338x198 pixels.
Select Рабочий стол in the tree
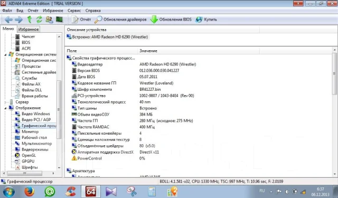pos(31,137)
